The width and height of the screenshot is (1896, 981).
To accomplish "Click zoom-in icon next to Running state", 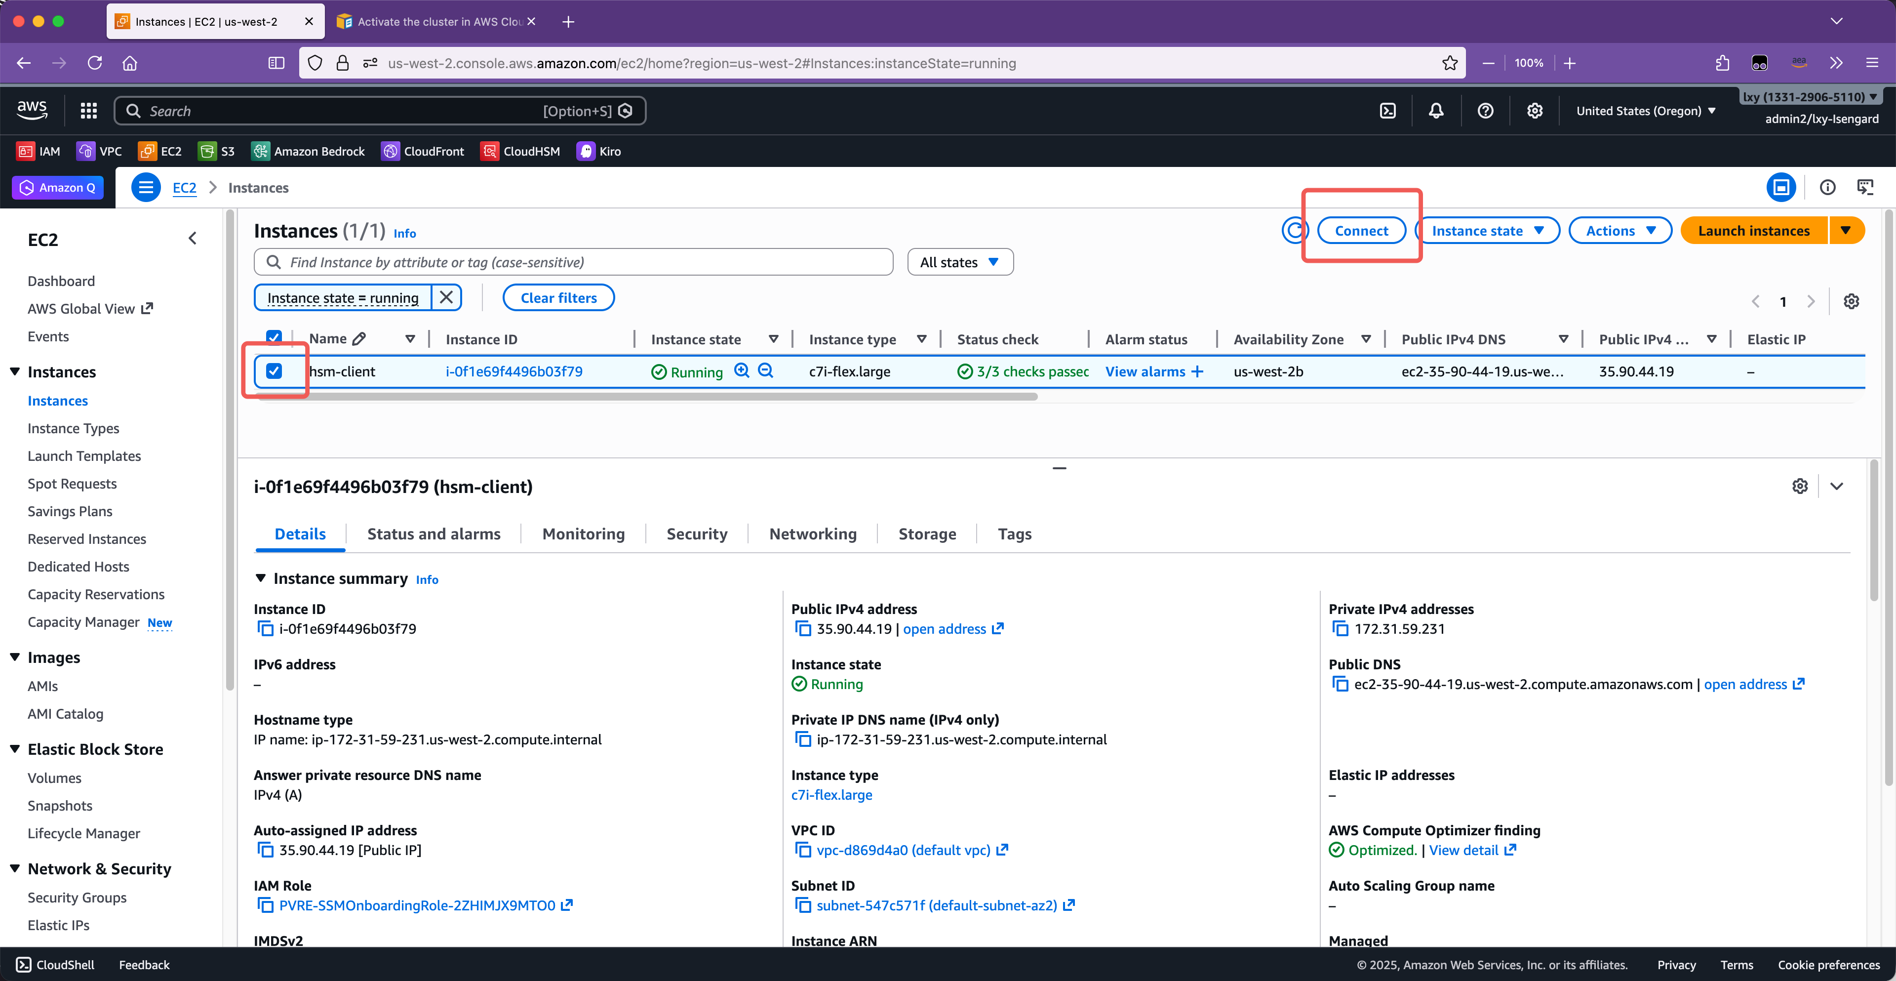I will [x=742, y=370].
